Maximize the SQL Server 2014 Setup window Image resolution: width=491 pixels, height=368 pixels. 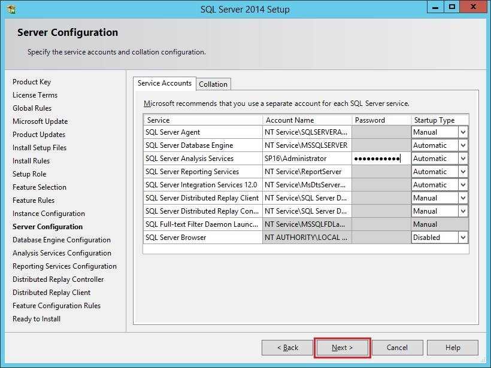click(452, 7)
